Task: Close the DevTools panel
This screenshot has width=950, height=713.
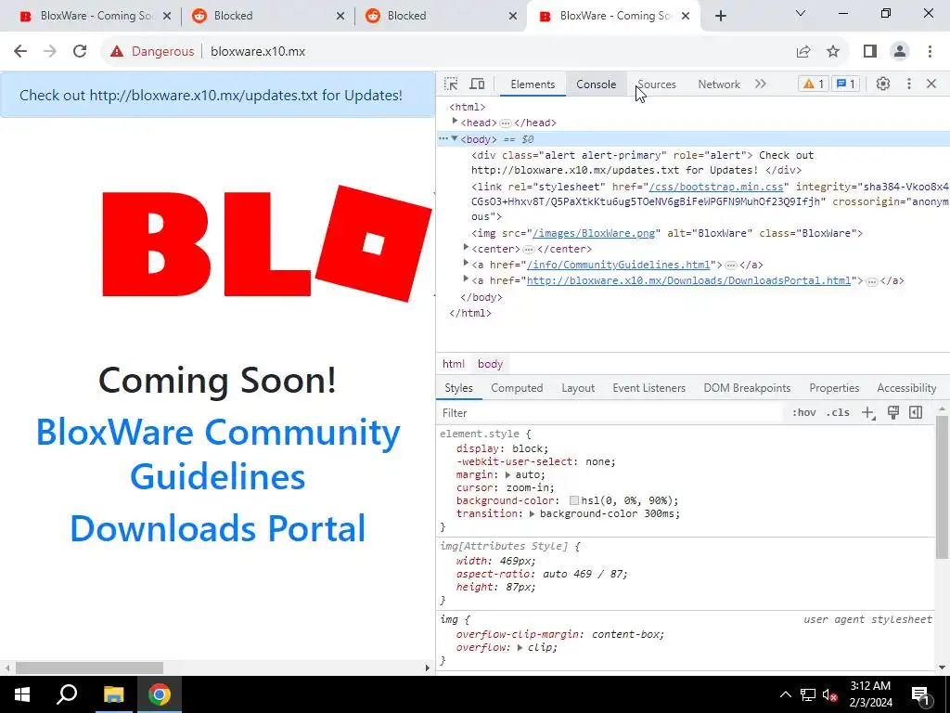Action: [x=931, y=84]
